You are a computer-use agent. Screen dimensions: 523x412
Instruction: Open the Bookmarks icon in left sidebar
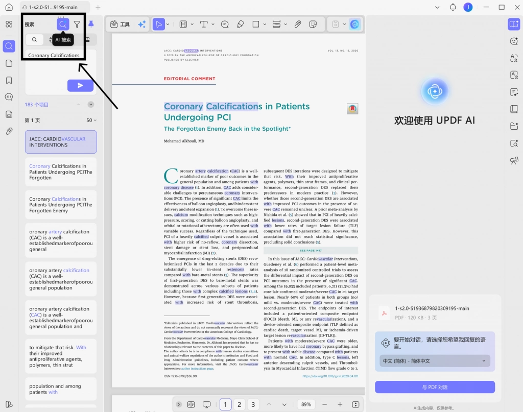(9, 80)
